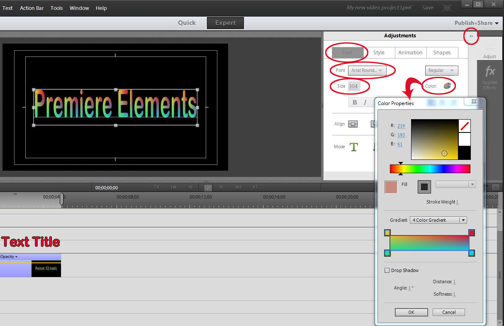Click the rainbow hue slider bar
This screenshot has width=504, height=326.
(430, 169)
